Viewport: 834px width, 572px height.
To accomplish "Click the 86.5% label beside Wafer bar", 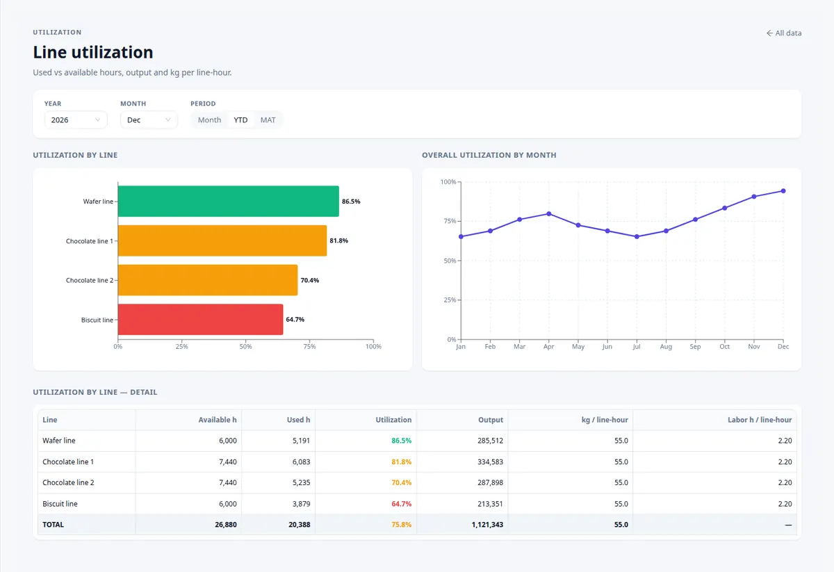I will (351, 202).
